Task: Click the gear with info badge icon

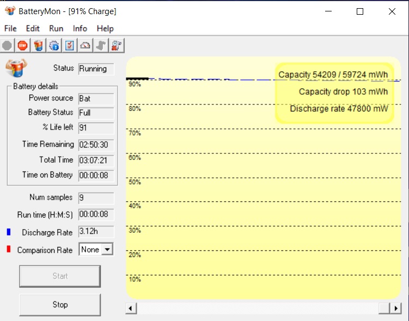Action: click(x=54, y=46)
